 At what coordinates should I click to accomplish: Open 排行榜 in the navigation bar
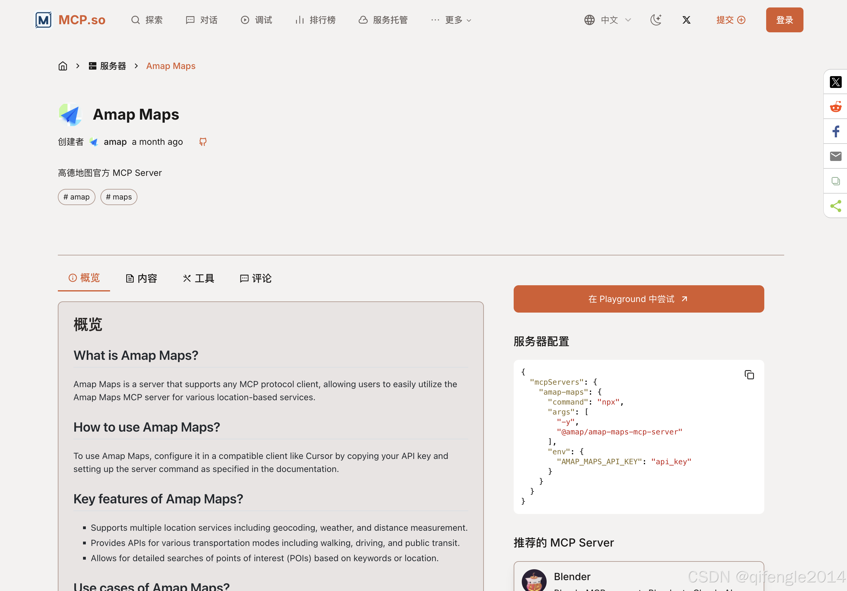click(315, 20)
